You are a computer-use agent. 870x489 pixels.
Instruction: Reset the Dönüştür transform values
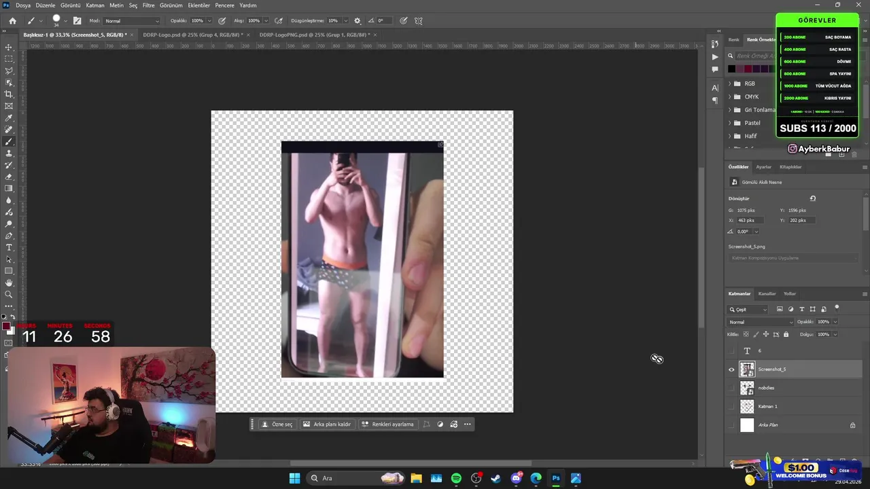pyautogui.click(x=812, y=198)
